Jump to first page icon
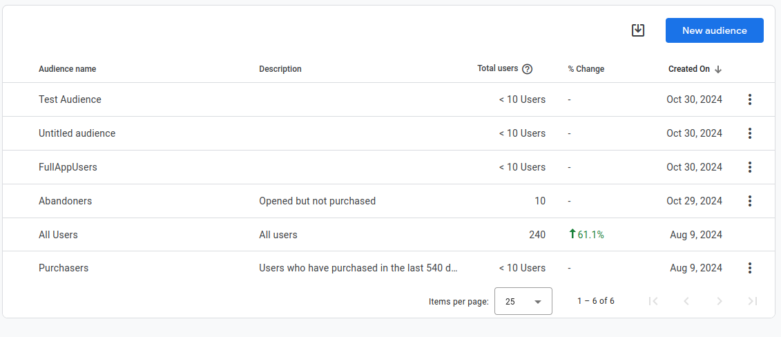 point(653,301)
